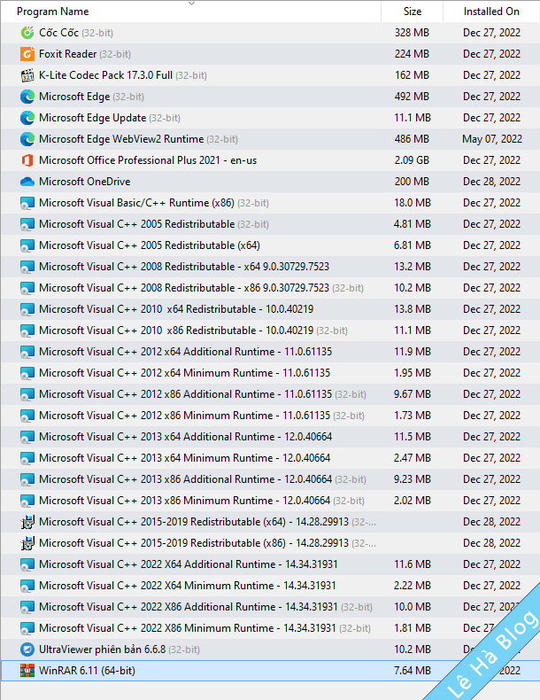Click icon of Visual C++ 2013 x64 Additional Runtime
540x700 pixels.
point(27,437)
